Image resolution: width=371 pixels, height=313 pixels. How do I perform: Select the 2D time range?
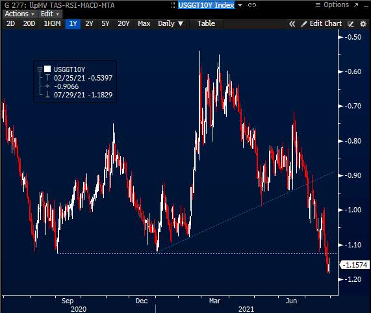click(10, 23)
